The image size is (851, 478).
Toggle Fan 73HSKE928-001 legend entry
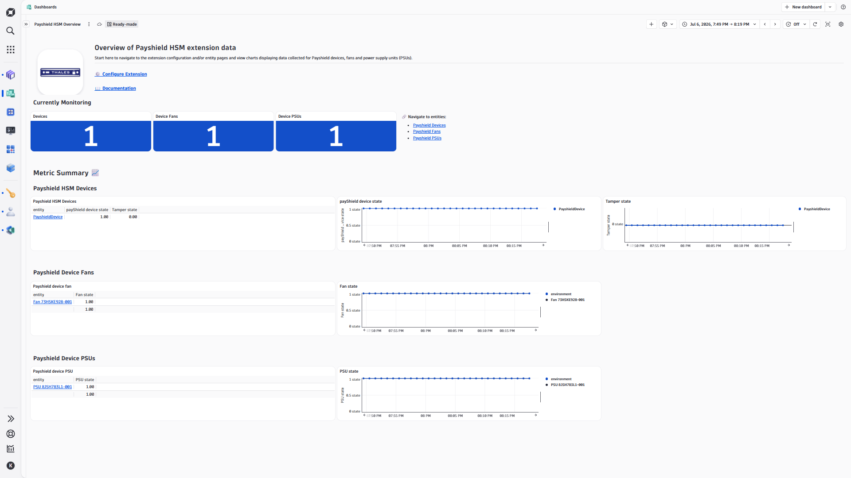[565, 300]
